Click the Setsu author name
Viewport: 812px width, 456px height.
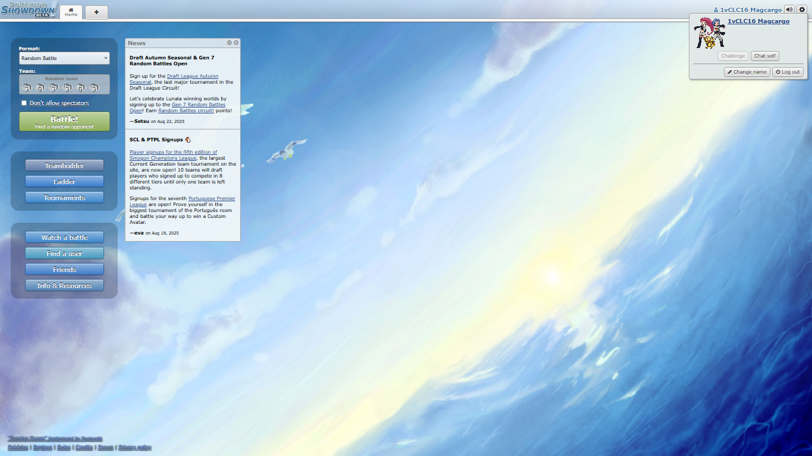[141, 121]
